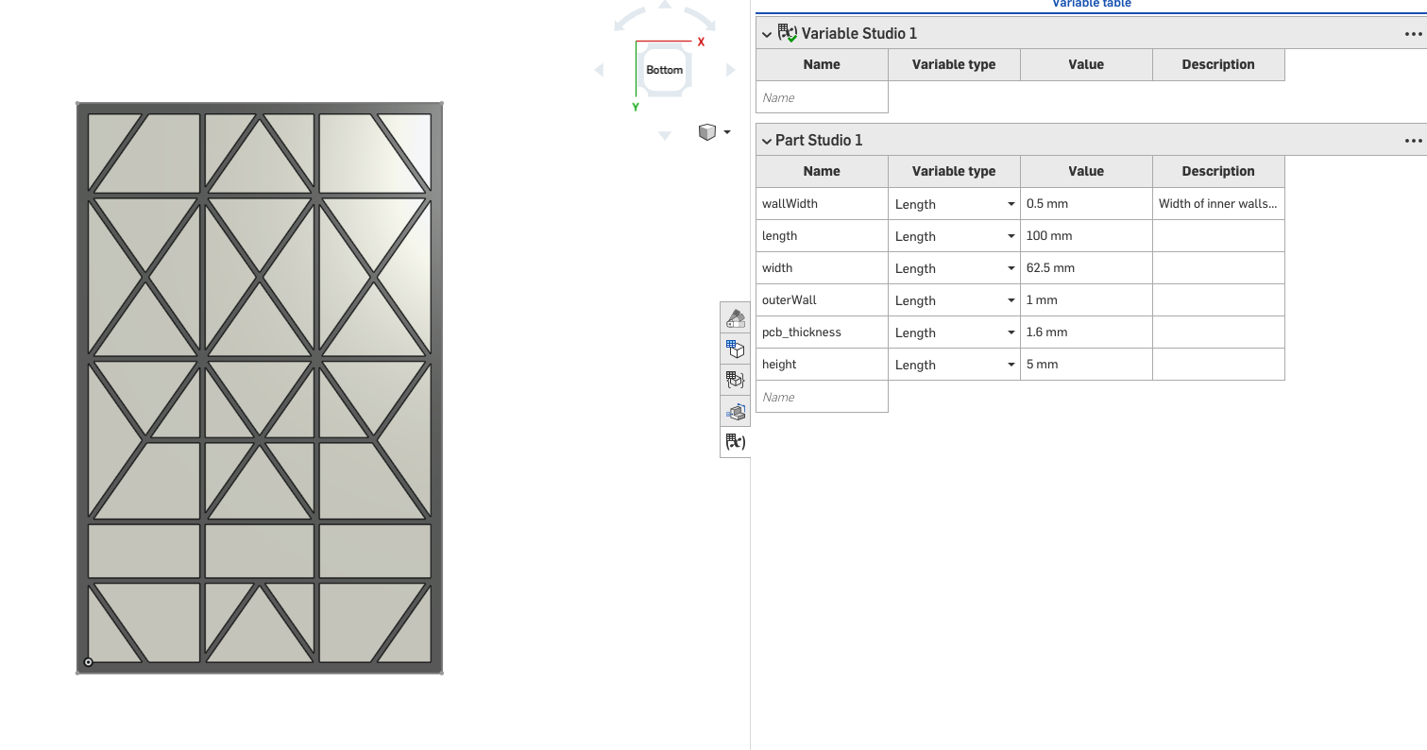Edit the 1 mm value of outerWall

tap(1086, 300)
